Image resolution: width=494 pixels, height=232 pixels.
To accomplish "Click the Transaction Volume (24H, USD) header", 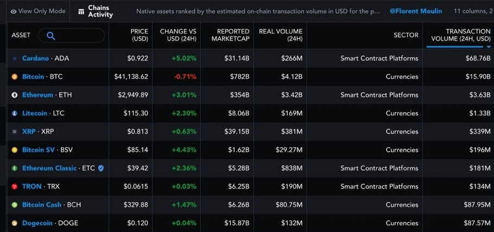I will pyautogui.click(x=460, y=35).
